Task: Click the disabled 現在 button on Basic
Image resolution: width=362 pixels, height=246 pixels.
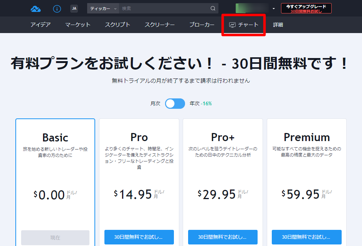Action: tap(55, 238)
